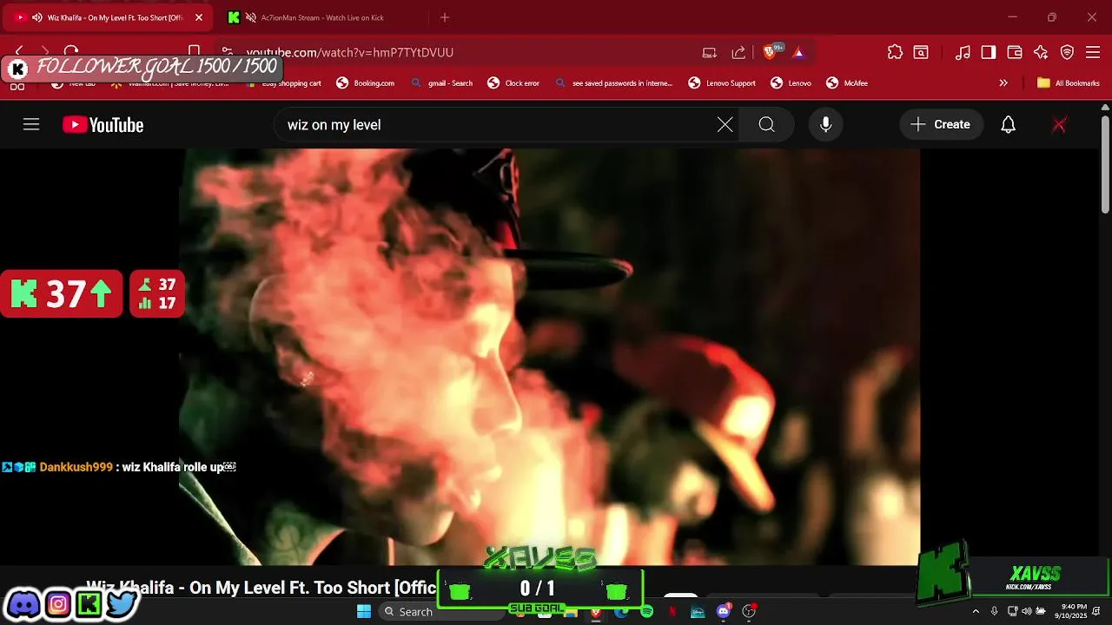Open a new browser tab
Image resolution: width=1112 pixels, height=625 pixels.
coord(445,17)
